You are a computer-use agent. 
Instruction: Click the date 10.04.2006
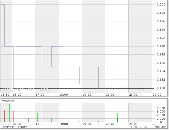coord(139,127)
